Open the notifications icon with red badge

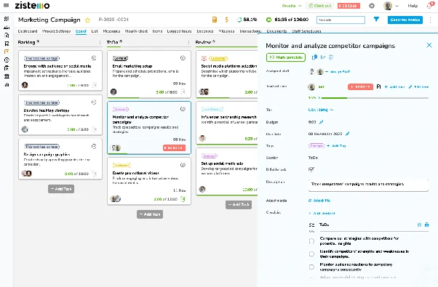pyautogui.click(x=430, y=5)
